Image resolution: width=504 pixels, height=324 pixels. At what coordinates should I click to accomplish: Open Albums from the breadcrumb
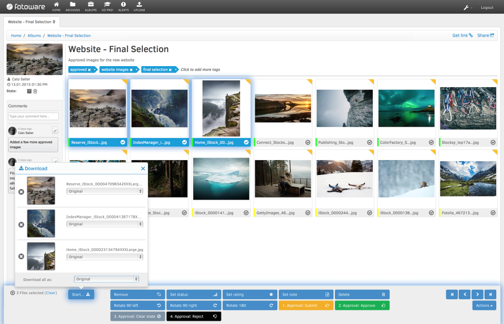pyautogui.click(x=34, y=35)
